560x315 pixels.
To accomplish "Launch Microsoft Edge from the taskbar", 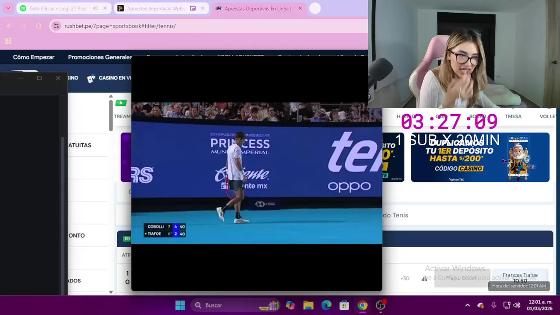I will pyautogui.click(x=326, y=305).
